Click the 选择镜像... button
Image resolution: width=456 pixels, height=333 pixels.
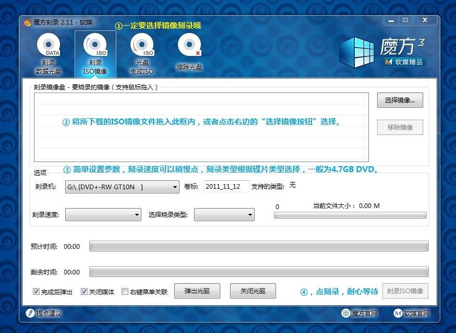[400, 100]
